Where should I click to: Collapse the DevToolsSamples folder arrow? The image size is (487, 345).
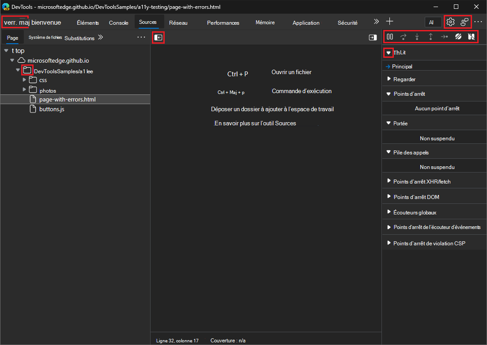click(18, 70)
